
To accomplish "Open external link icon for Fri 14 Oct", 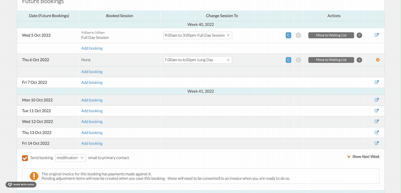I will pos(377,143).
